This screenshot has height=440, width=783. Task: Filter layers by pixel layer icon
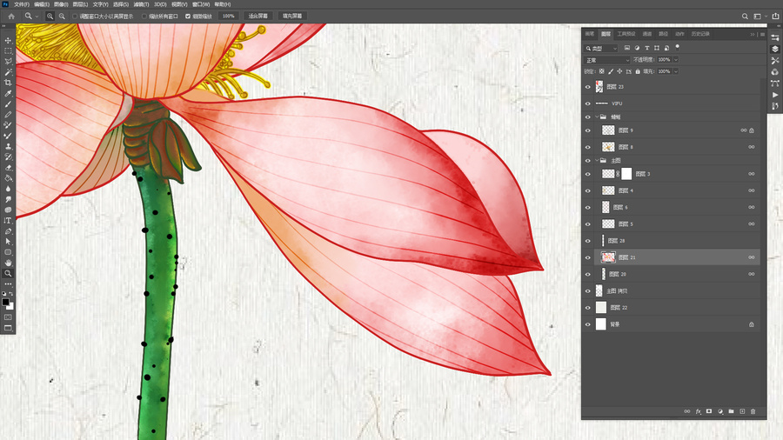(626, 48)
